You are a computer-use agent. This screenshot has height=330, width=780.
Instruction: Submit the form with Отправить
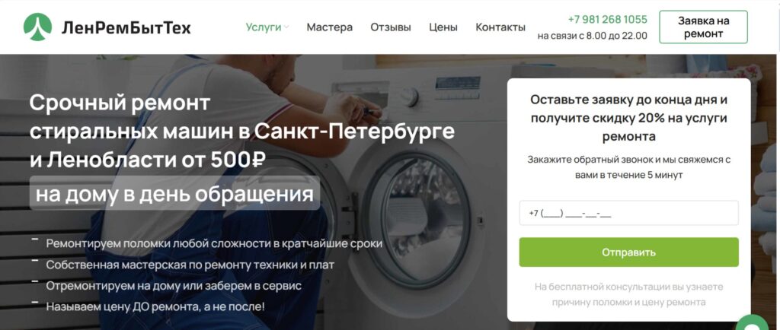[628, 252]
